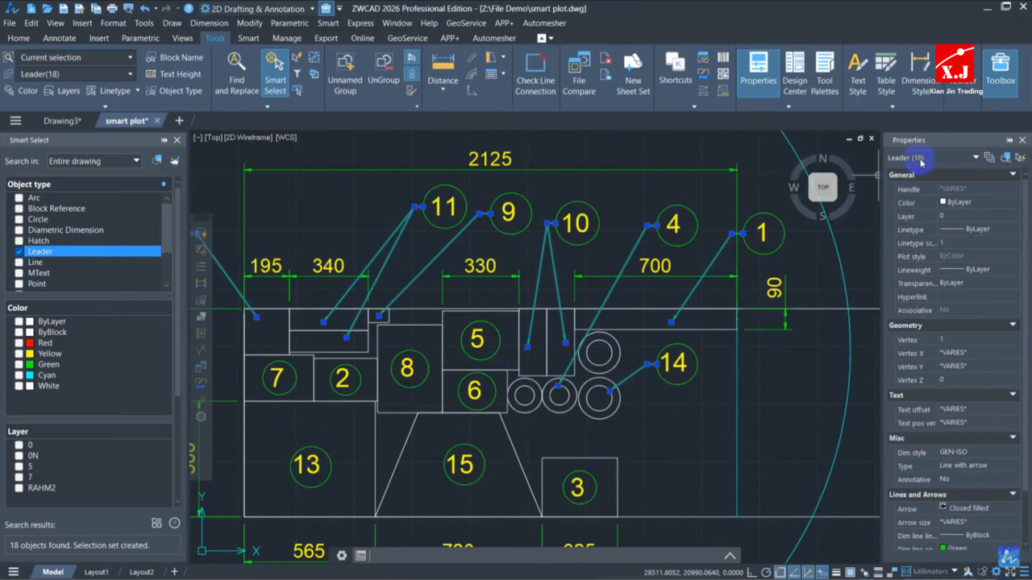Uncheck the Leader object type
The width and height of the screenshot is (1032, 580).
coord(19,251)
